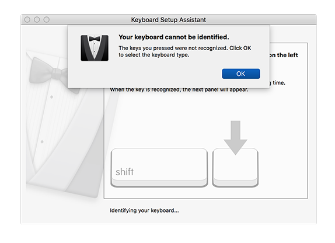The height and width of the screenshot is (243, 335).
Task: Click the faded tuxedo jacket lapel on the left
Action: (x=71, y=139)
